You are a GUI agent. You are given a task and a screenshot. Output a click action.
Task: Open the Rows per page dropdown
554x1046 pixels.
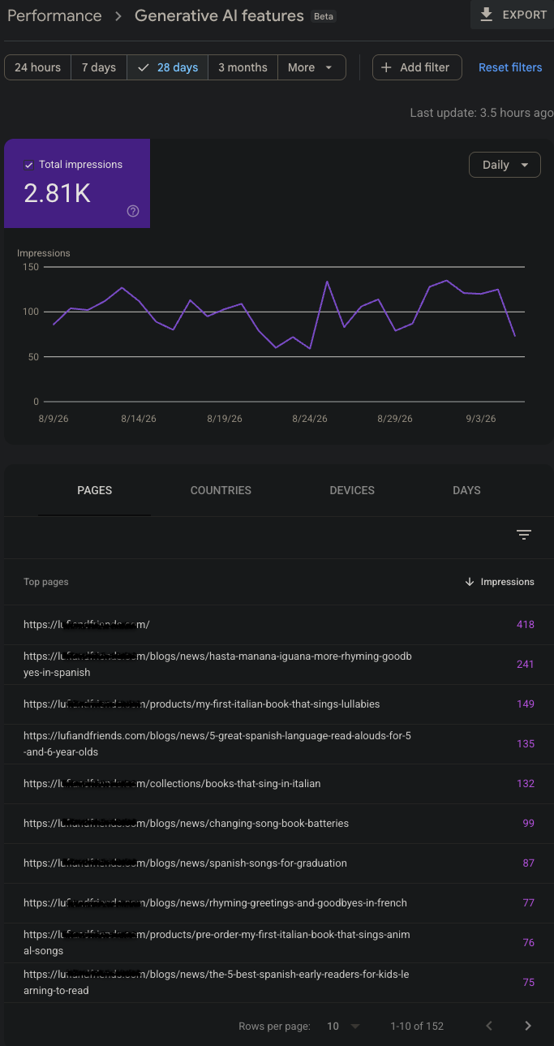click(x=343, y=1026)
